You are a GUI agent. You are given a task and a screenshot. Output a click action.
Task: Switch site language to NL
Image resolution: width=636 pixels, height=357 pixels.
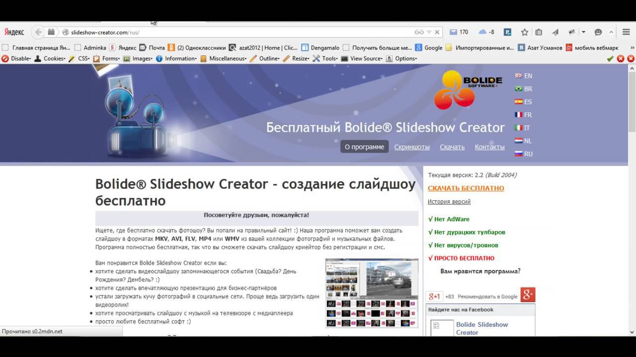pos(523,141)
